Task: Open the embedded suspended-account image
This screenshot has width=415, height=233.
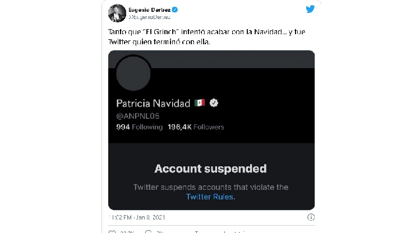Action: pyautogui.click(x=211, y=130)
